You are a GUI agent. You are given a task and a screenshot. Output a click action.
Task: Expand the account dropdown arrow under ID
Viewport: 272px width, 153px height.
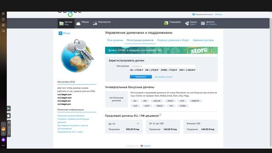tap(209, 27)
